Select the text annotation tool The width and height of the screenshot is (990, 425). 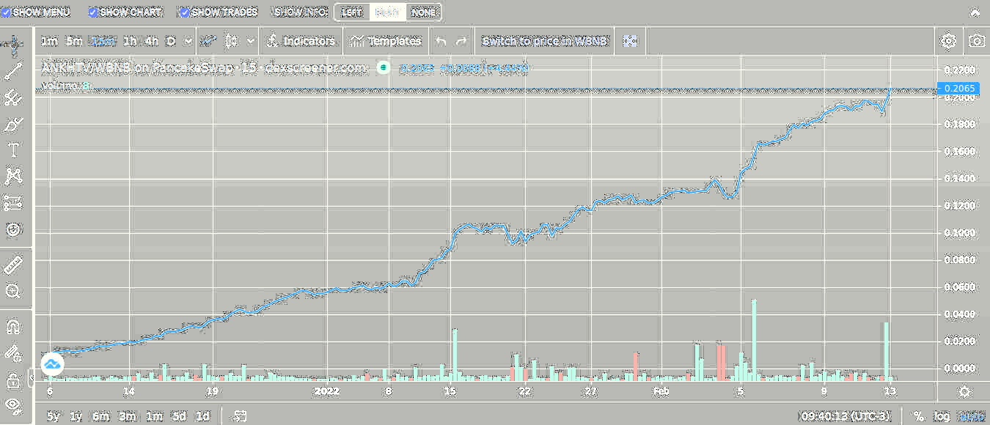(x=13, y=149)
